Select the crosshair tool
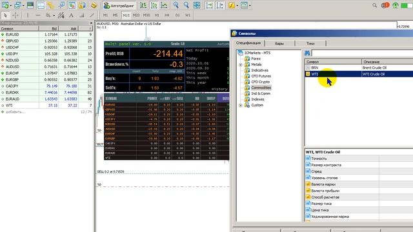Image resolution: width=413 pixels, height=232 pixels. pyautogui.click(x=15, y=15)
